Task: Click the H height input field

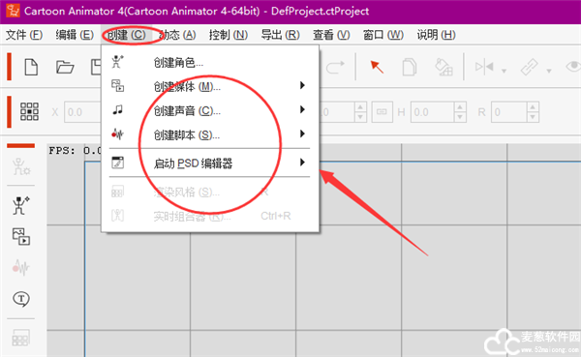Action: [x=432, y=112]
